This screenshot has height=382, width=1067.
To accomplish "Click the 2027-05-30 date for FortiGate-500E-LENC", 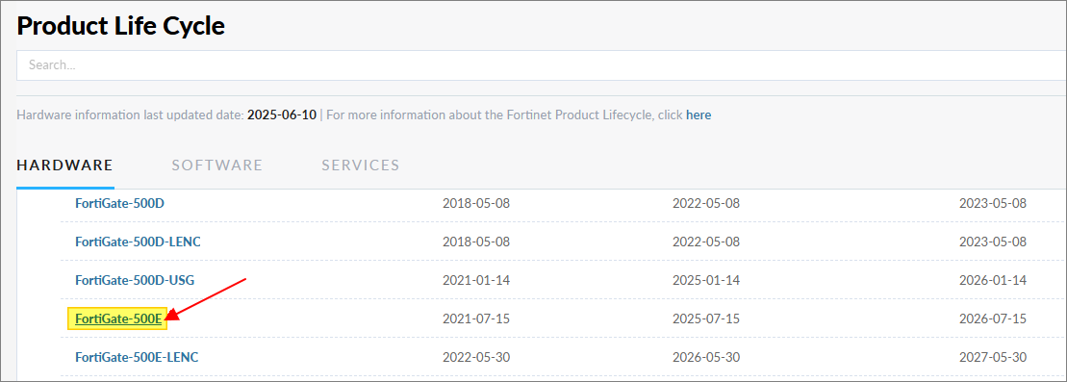I will pyautogui.click(x=992, y=357).
